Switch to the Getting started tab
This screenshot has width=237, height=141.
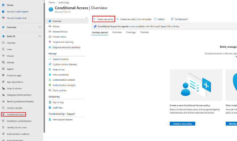(x=100, y=32)
